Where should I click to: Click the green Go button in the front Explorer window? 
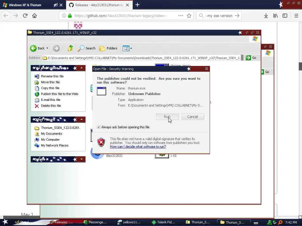251,58
